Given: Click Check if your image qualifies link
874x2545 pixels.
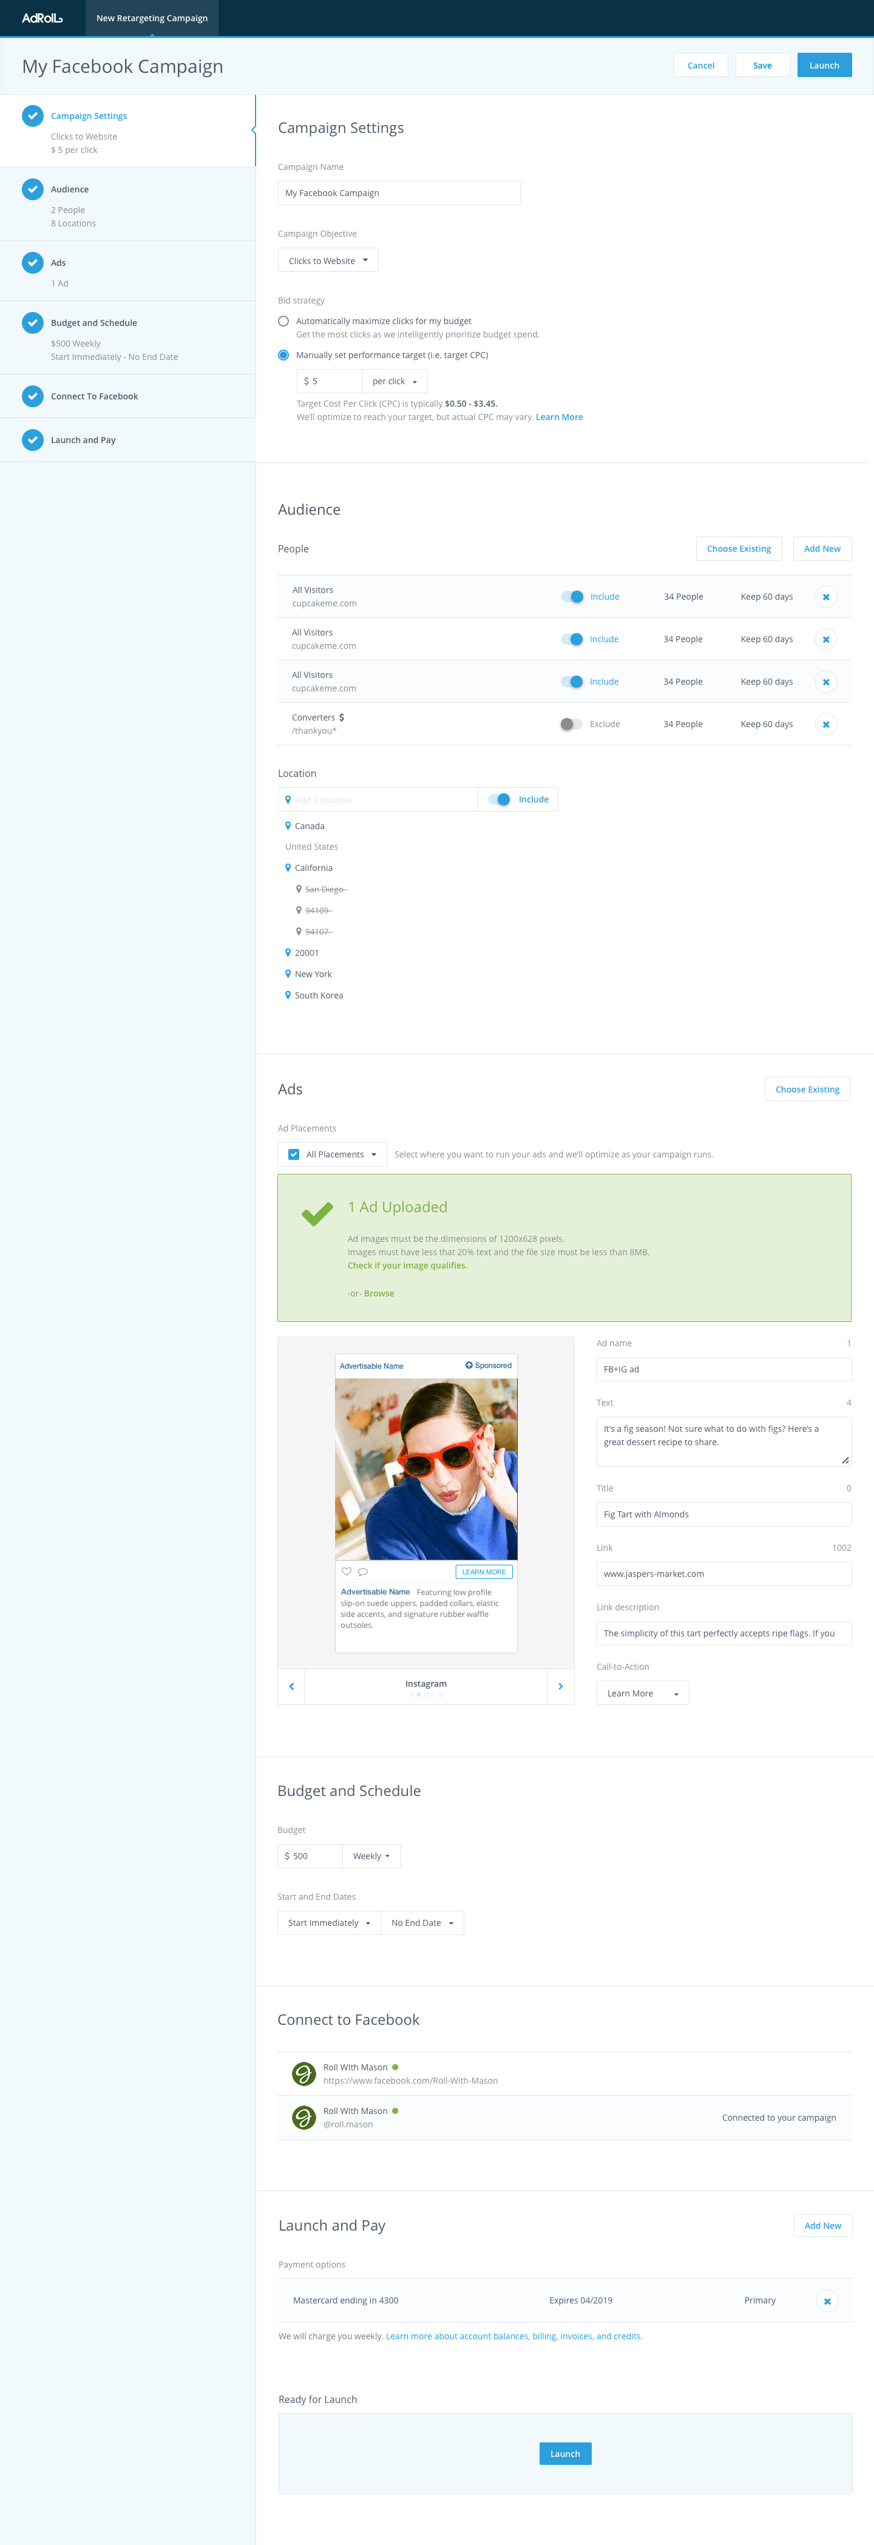Looking at the screenshot, I should tap(407, 1266).
